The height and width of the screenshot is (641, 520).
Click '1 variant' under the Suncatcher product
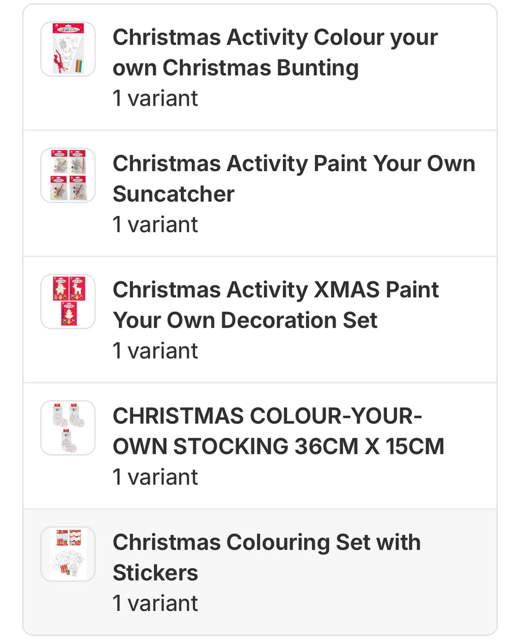[x=155, y=225]
